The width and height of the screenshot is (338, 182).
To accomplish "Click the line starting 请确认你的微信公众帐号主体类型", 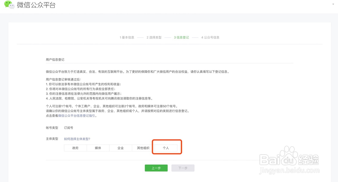I will coord(118,111).
